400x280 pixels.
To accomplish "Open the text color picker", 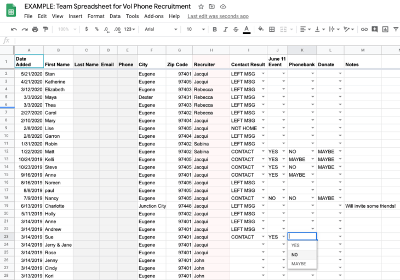I will tap(247, 30).
